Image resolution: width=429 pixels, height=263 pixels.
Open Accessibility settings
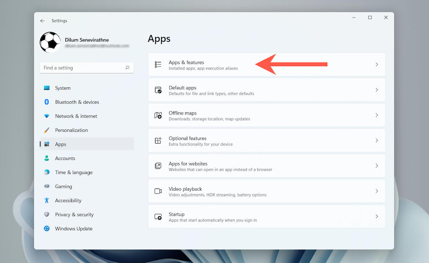[87, 201]
